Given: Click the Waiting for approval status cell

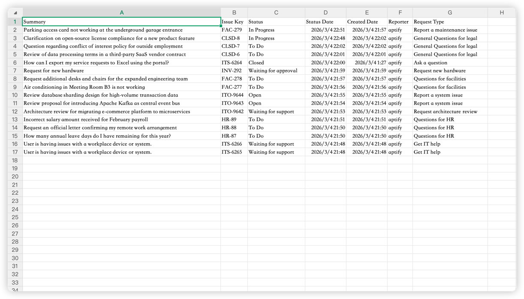Looking at the screenshot, I should pyautogui.click(x=276, y=70).
